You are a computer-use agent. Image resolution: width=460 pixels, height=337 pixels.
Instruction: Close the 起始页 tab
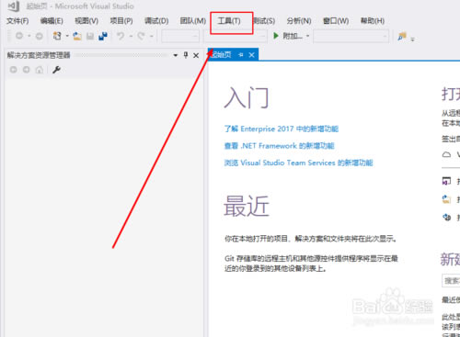[252, 55]
